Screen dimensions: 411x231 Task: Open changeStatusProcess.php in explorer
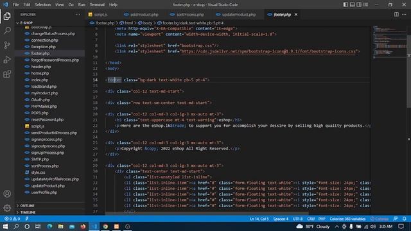(53, 33)
